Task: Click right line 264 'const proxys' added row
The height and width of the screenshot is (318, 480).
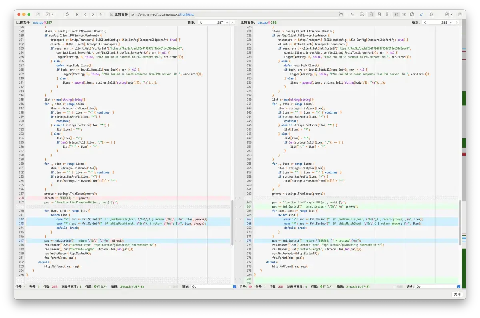Action: (356, 206)
